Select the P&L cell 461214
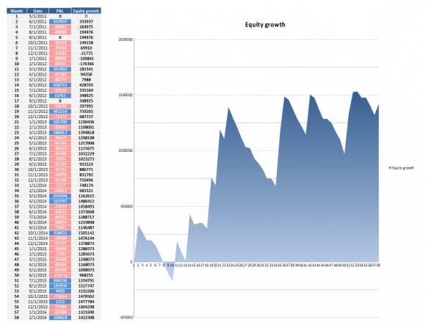 pos(60,112)
